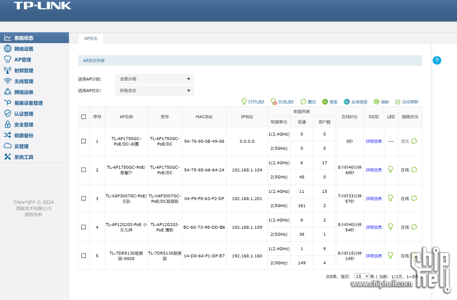Image resolution: width=457 pixels, height=300 pixels.
Task: Open AP管理 shield icon in sidebar
Action: pos(7,60)
